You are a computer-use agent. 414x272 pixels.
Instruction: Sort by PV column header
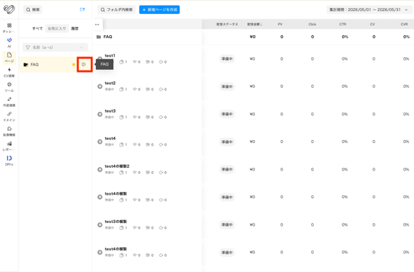tap(280, 24)
